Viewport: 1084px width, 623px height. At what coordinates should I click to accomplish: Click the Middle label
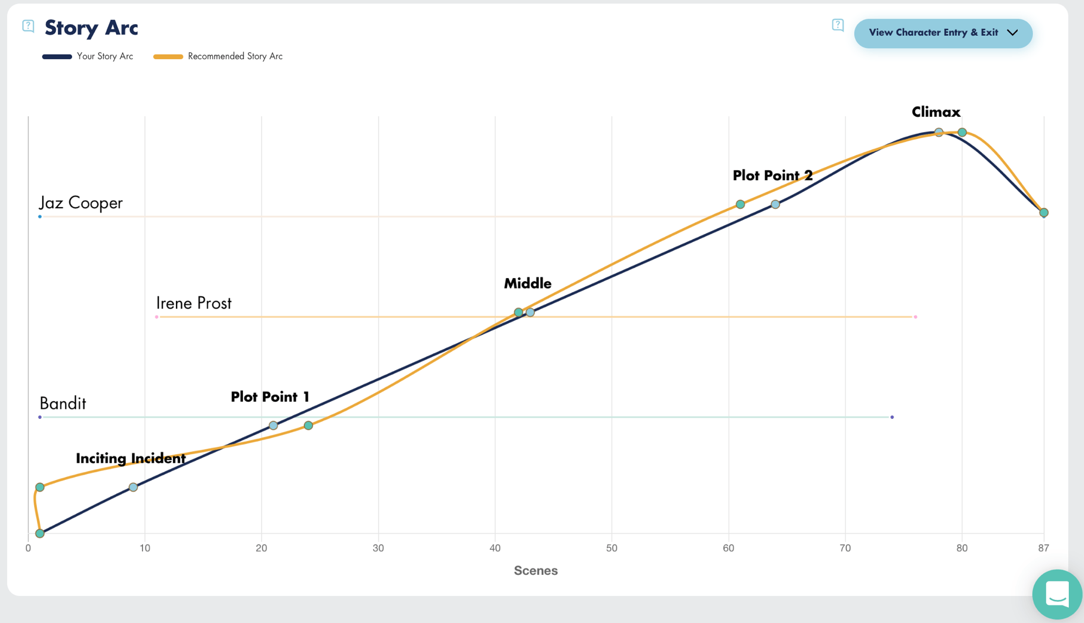coord(527,283)
